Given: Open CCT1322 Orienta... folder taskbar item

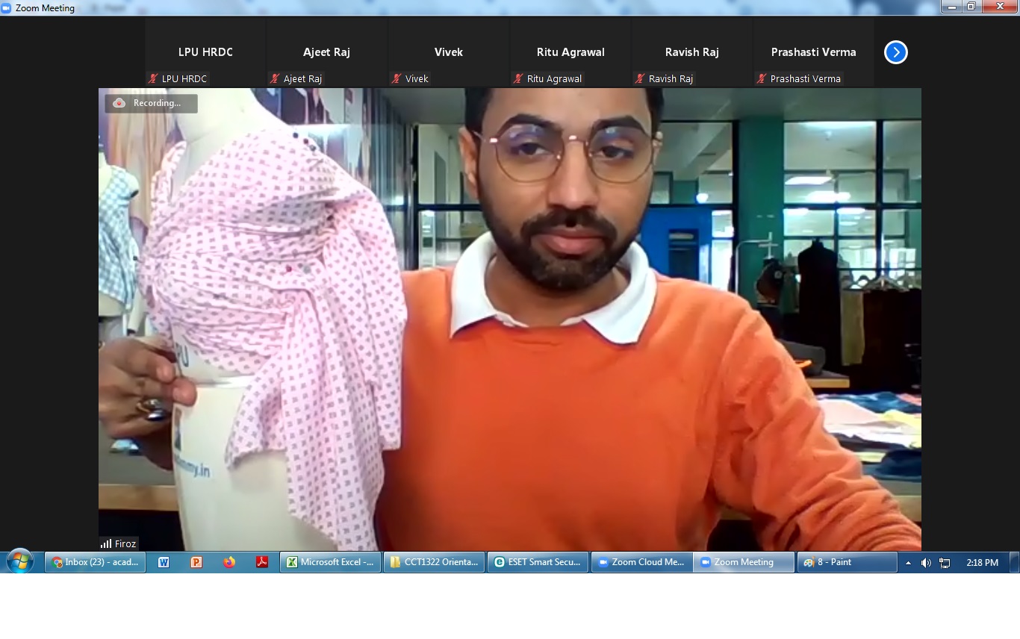Looking at the screenshot, I should click(x=435, y=562).
